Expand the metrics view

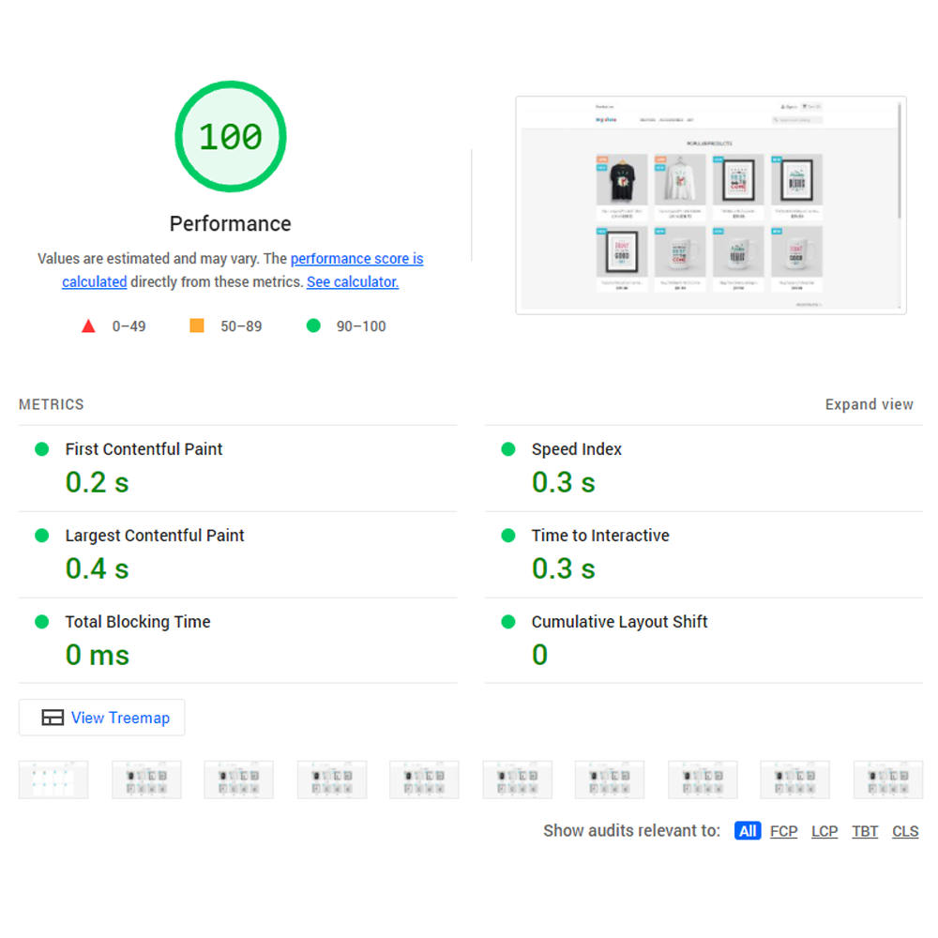(870, 404)
